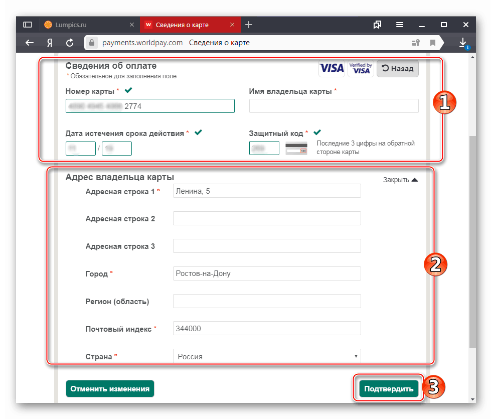Click the Назад button
Screen dimensions: 492x419
point(398,68)
